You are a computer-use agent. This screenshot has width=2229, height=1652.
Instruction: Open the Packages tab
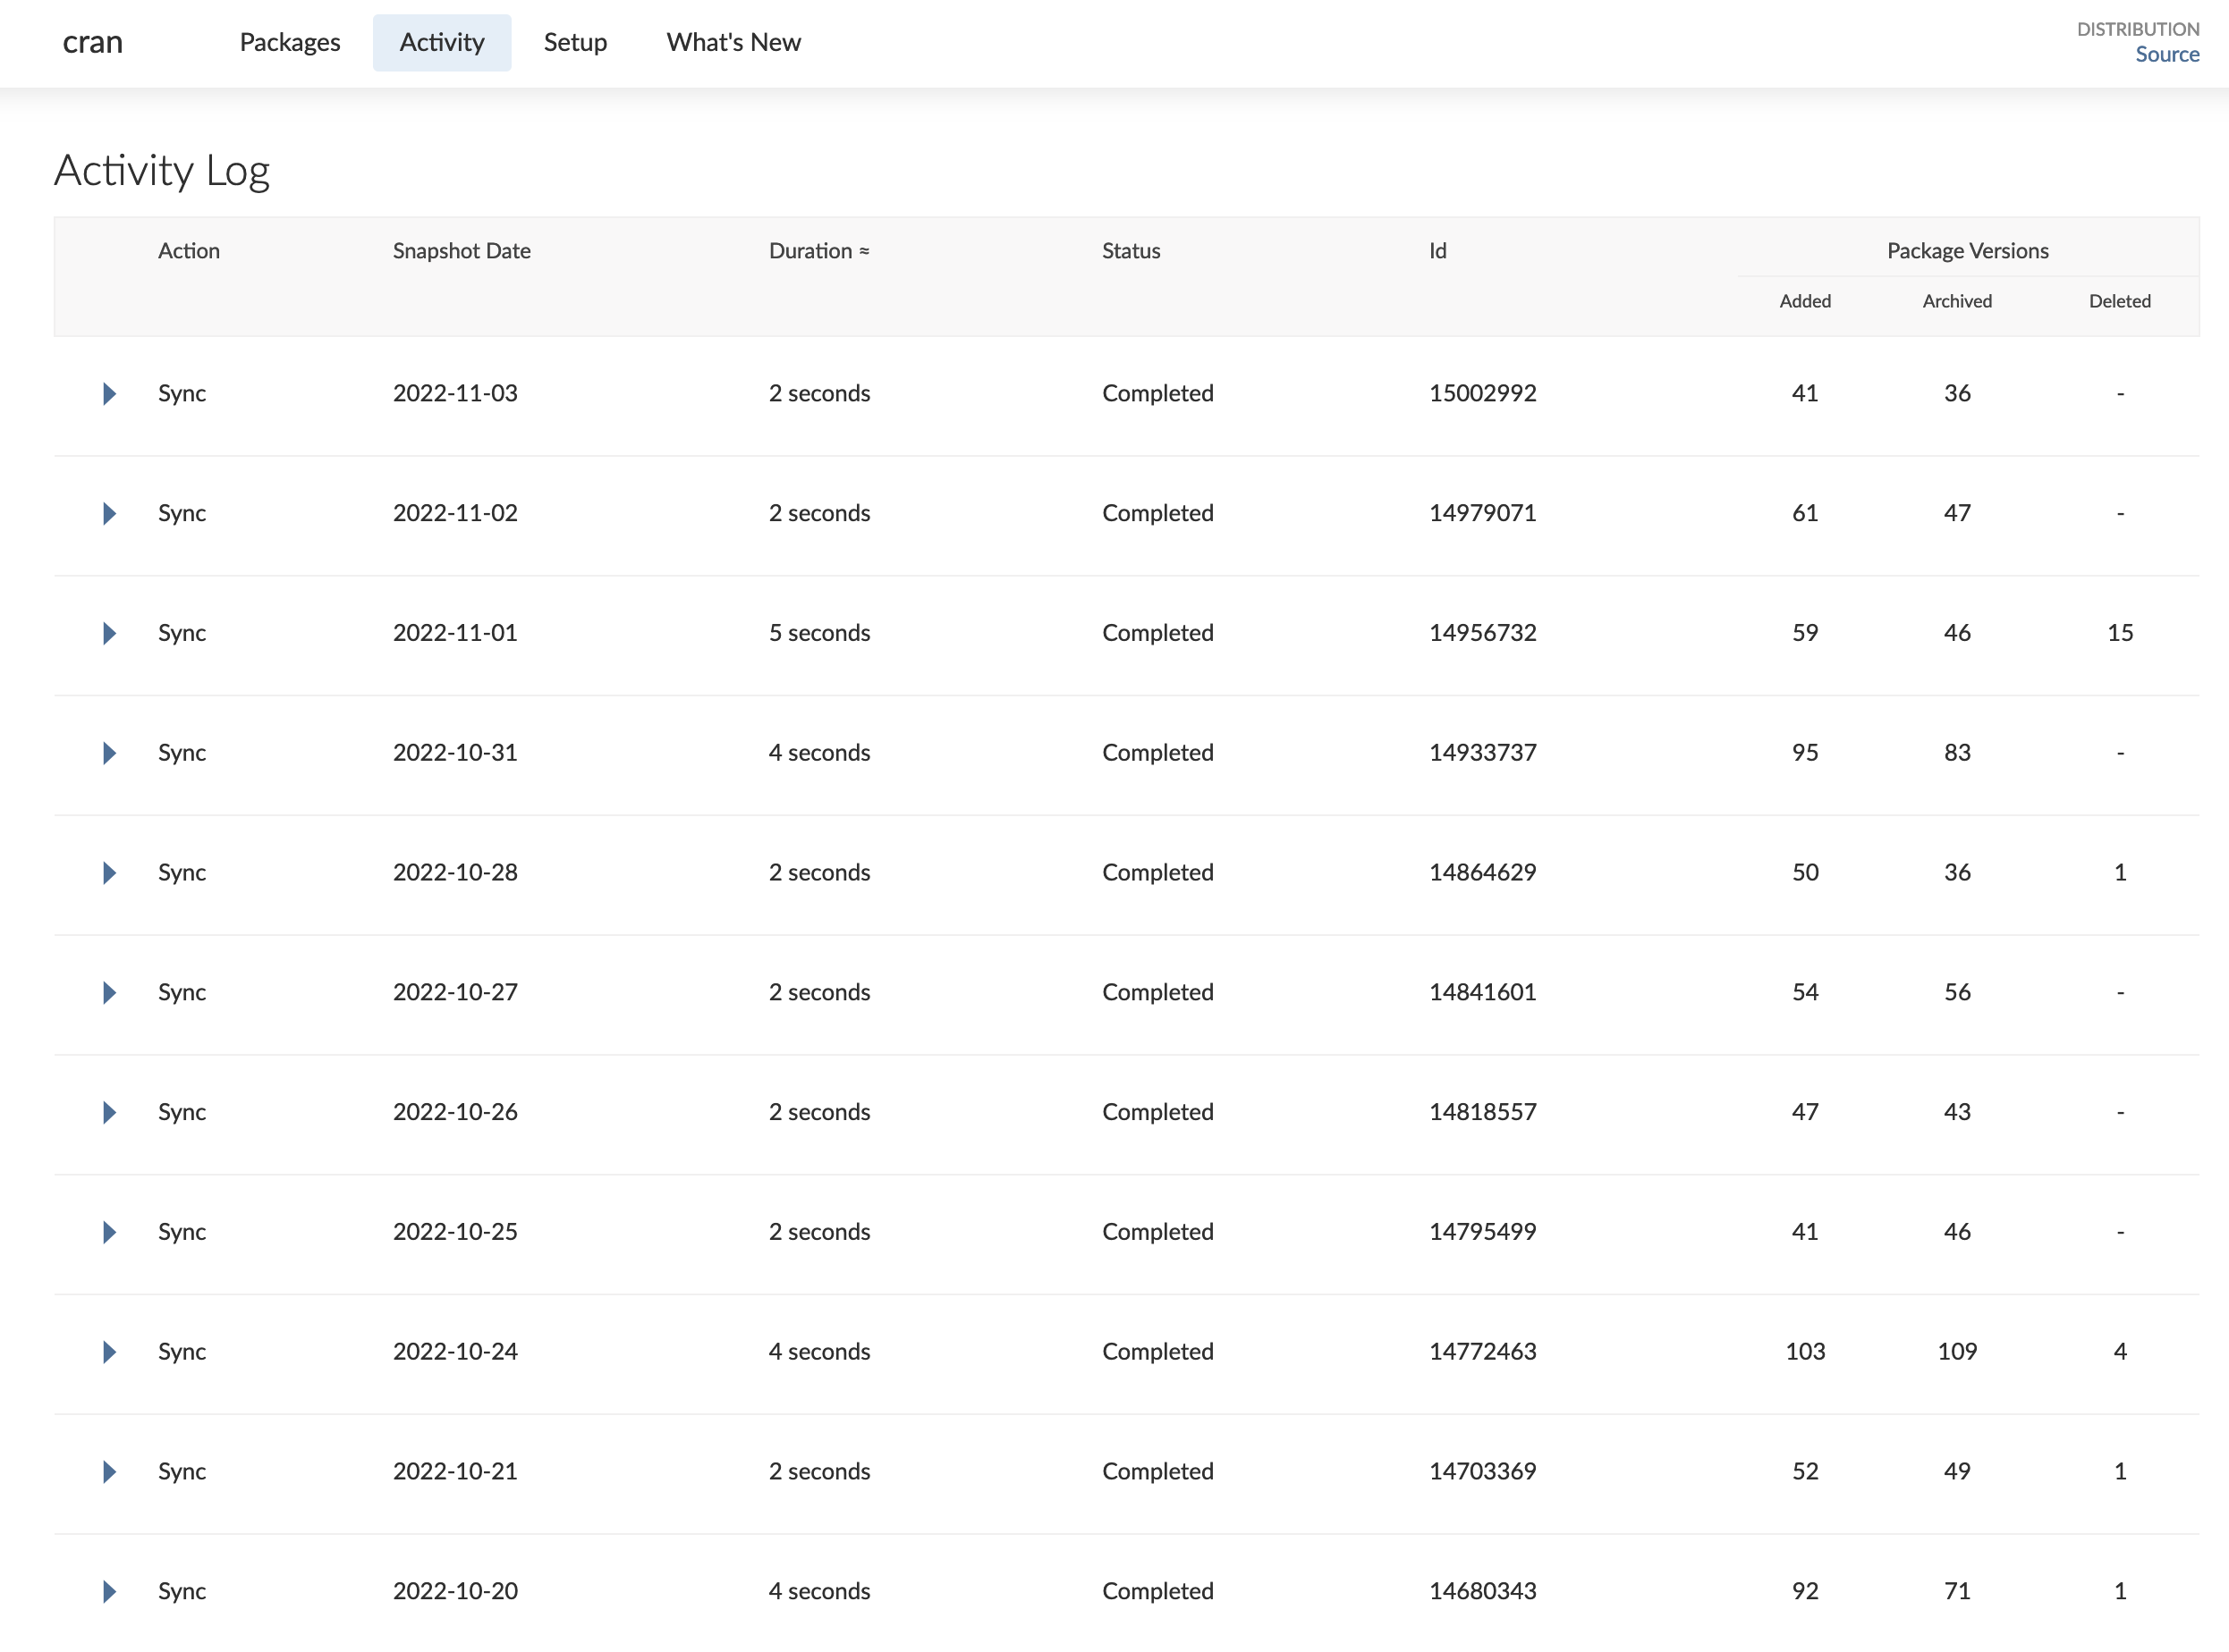tap(290, 42)
